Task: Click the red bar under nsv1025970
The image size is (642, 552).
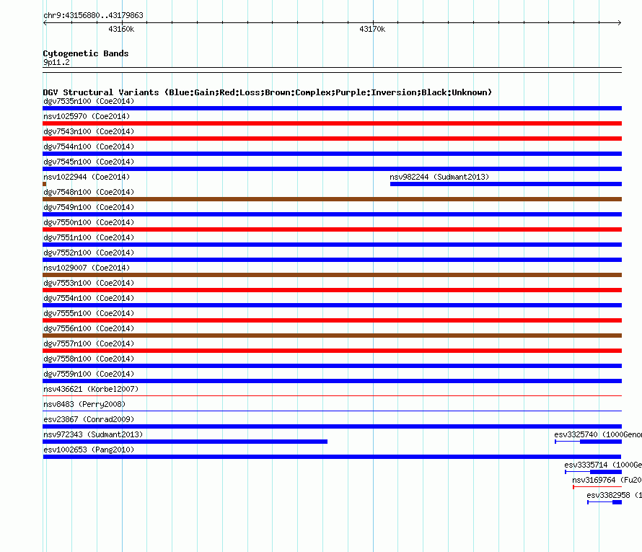Action: pyautogui.click(x=332, y=123)
